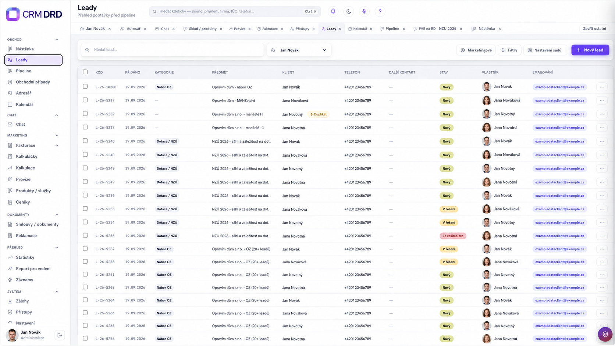Collapse the OBCHOD sidebar section
The width and height of the screenshot is (615, 346).
point(57,39)
